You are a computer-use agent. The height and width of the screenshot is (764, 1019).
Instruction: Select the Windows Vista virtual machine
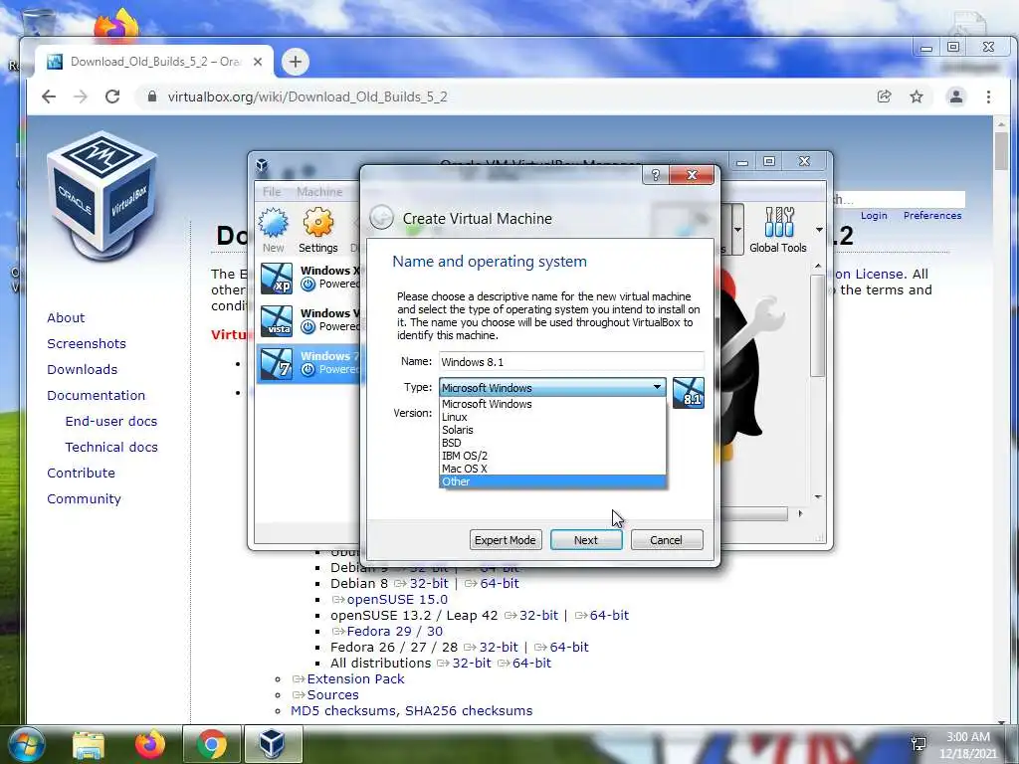click(308, 320)
